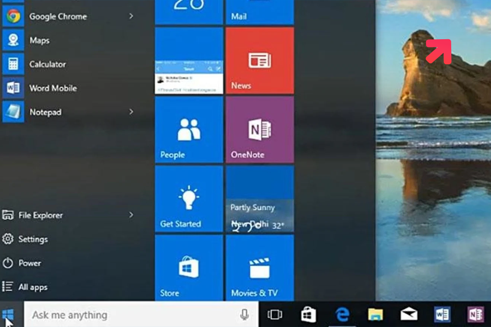Open the Mail tile
This screenshot has height=327, width=491.
tap(260, 12)
